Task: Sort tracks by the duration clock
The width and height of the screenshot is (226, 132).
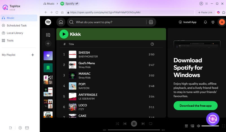Action: point(152,44)
